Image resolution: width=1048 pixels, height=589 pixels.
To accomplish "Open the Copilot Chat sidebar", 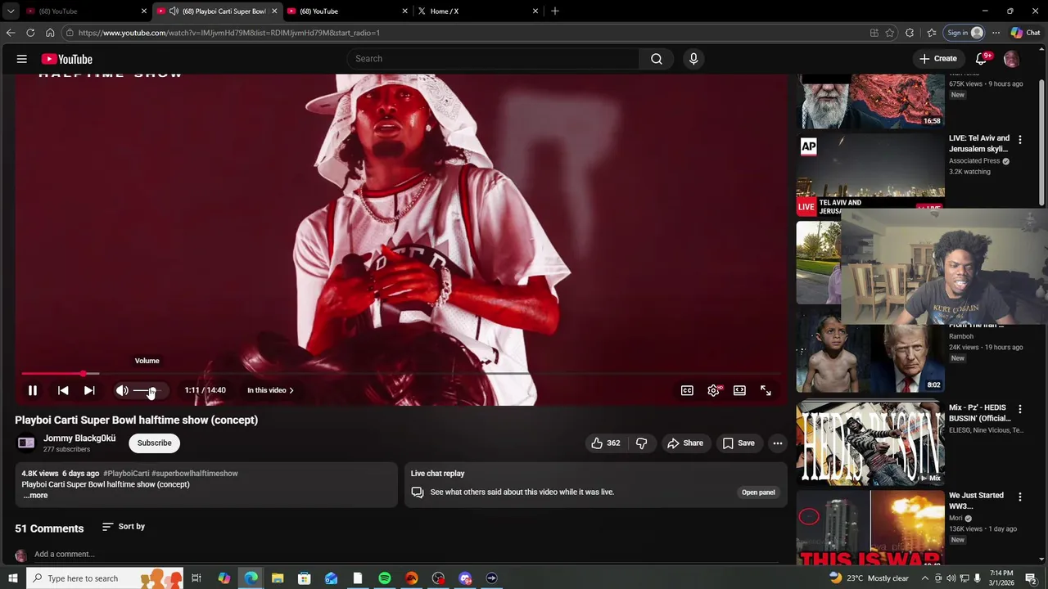I will pos(1025,33).
